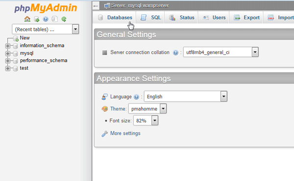Click the Server: mysql wampserver breadcrumb link

pyautogui.click(x=140, y=5)
